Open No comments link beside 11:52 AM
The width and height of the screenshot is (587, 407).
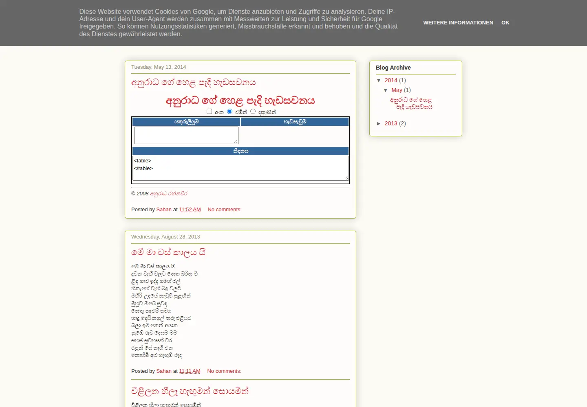pyautogui.click(x=225, y=210)
